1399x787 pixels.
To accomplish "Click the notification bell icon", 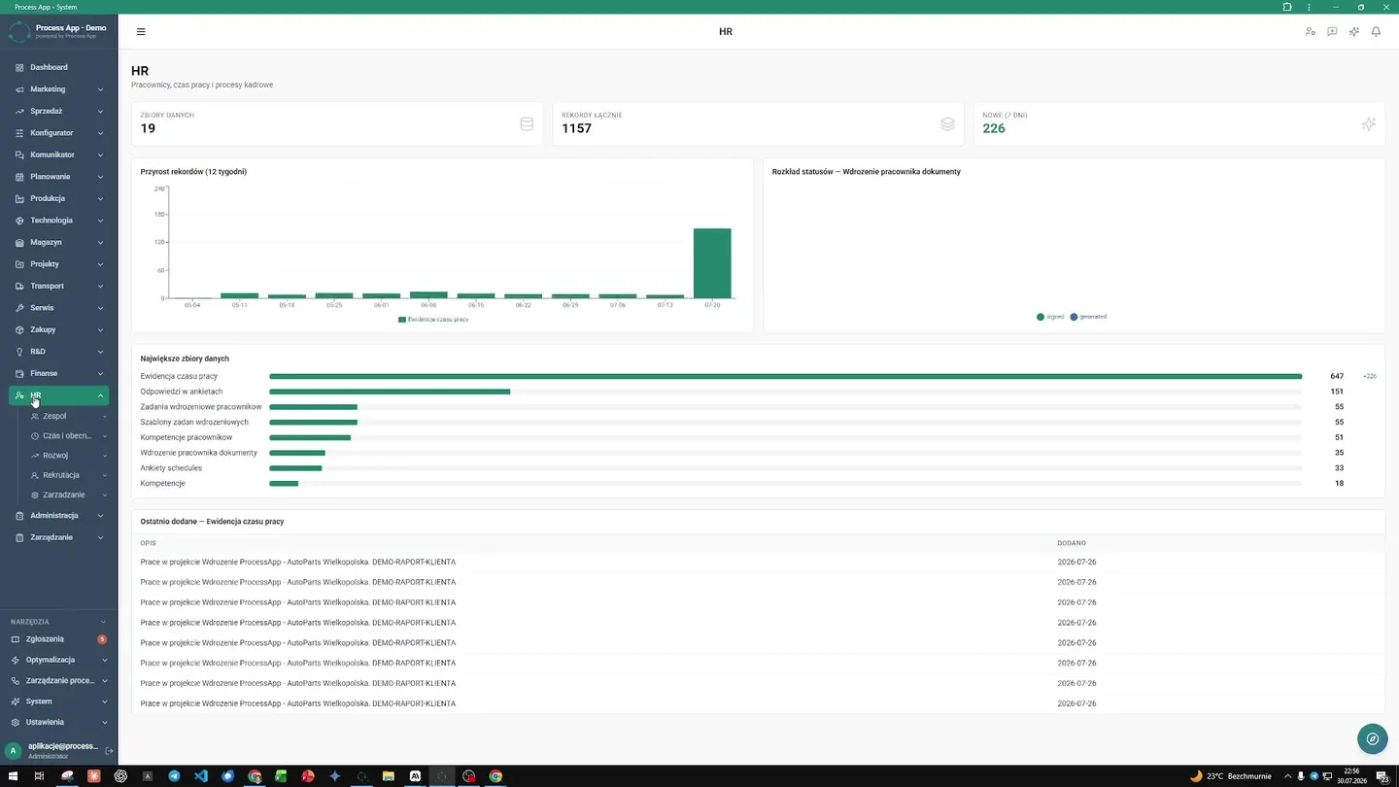I will click(x=1376, y=32).
